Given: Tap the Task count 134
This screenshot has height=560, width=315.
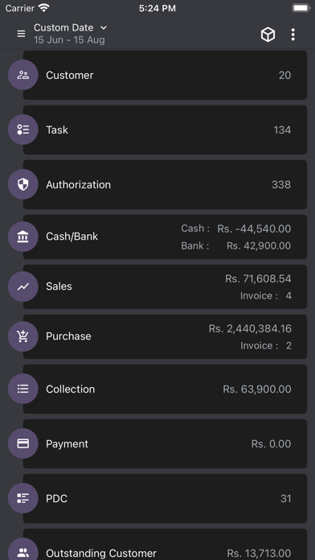Looking at the screenshot, I should 282,130.
